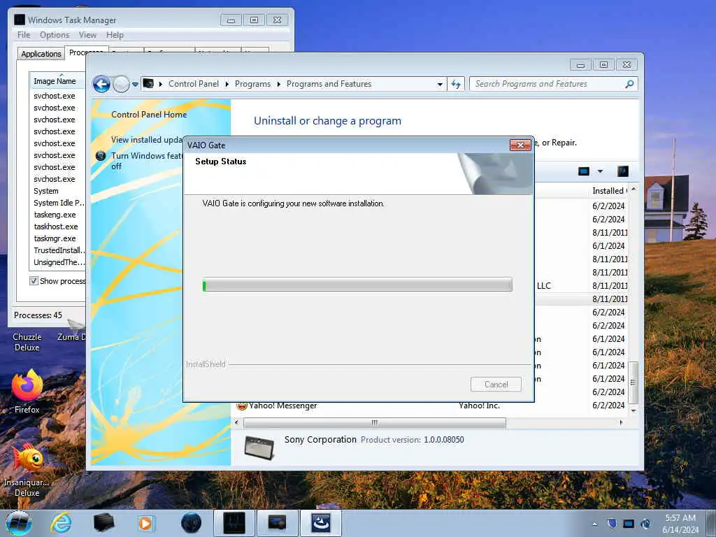Viewport: 716px width, 537px height.
Task: Click the volume tray icon
Action: tap(645, 523)
